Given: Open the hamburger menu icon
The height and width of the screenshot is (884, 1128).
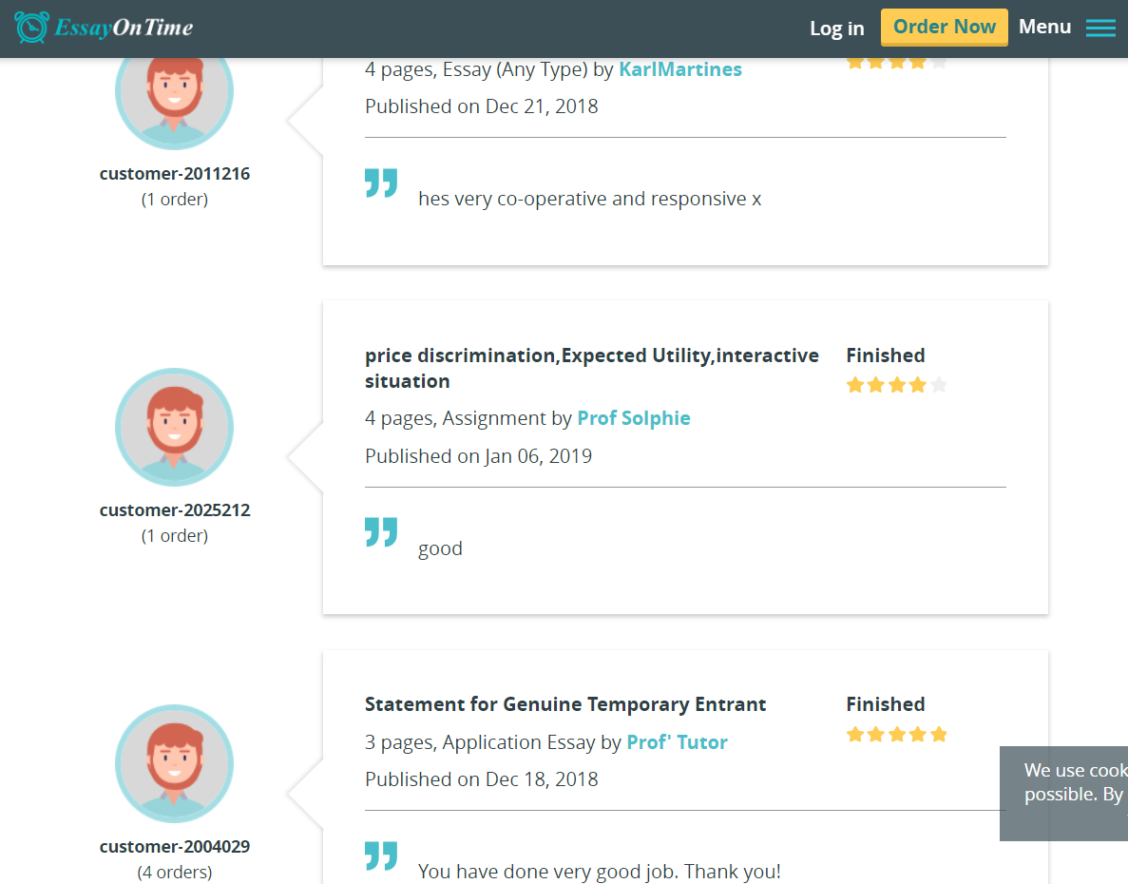Looking at the screenshot, I should [x=1100, y=28].
